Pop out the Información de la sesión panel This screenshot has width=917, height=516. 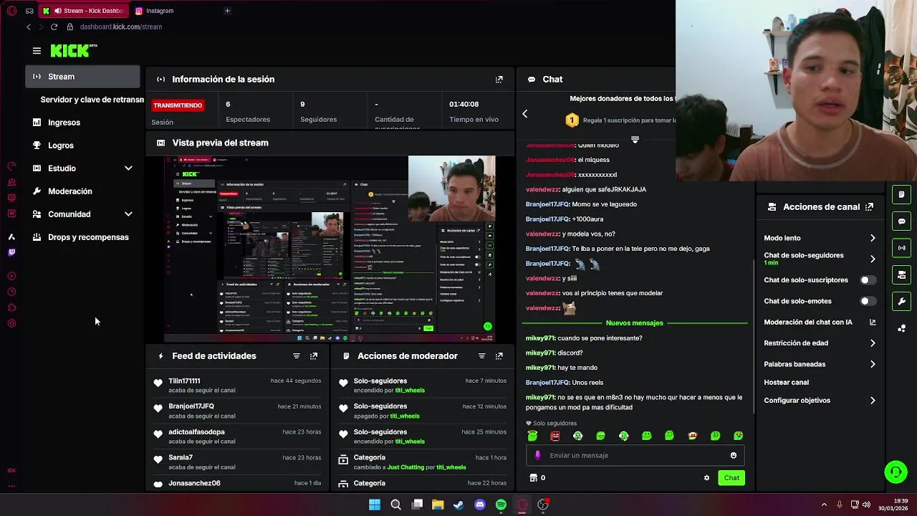(499, 80)
